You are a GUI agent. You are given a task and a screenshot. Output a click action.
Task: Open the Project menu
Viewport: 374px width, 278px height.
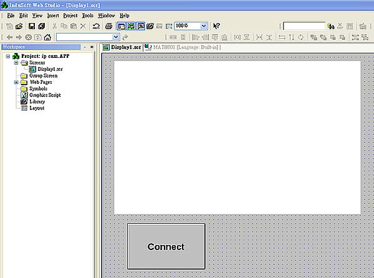(70, 15)
